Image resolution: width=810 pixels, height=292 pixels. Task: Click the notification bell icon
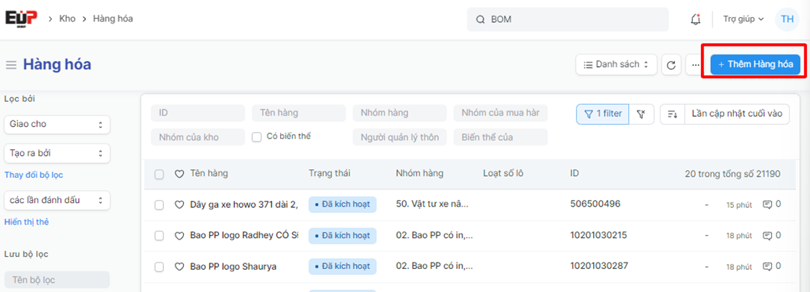coord(695,19)
